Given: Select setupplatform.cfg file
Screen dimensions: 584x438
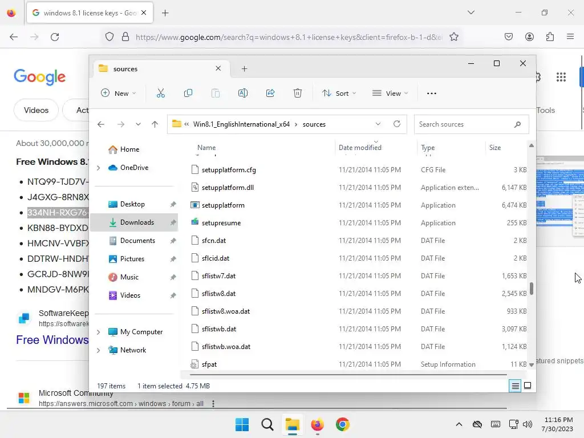Looking at the screenshot, I should pyautogui.click(x=229, y=170).
